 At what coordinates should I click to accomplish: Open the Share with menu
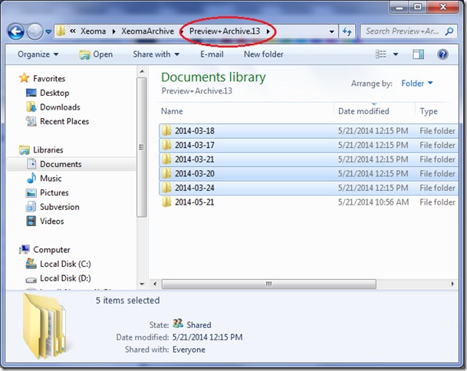(x=156, y=54)
